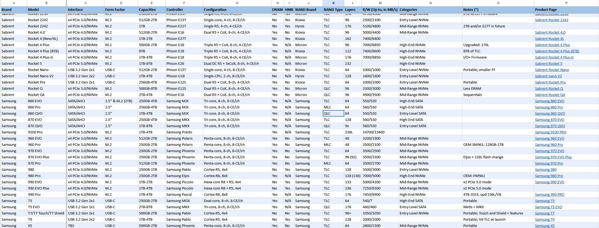Open the Samsung 860 EVO product link

click(550, 101)
